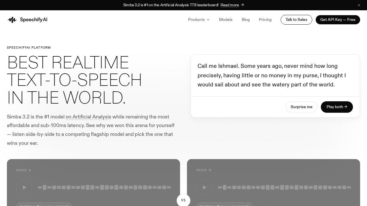Viewport: 367px width, 206px height.
Task: Open the Pricing page
Action: [265, 20]
